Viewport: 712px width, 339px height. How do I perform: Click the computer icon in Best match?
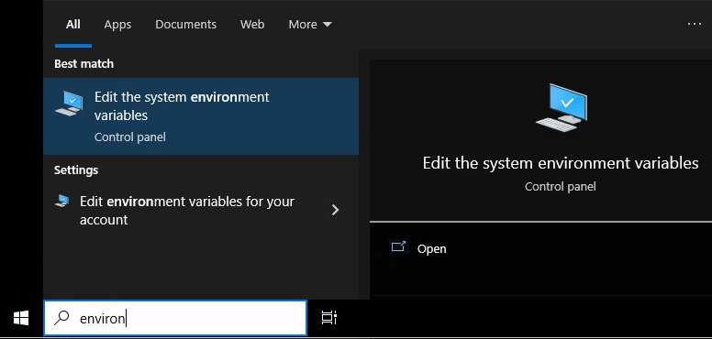coord(69,104)
